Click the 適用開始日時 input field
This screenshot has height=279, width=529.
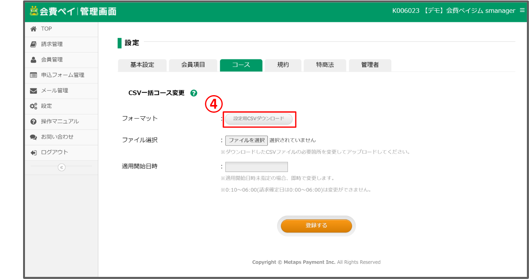(256, 167)
